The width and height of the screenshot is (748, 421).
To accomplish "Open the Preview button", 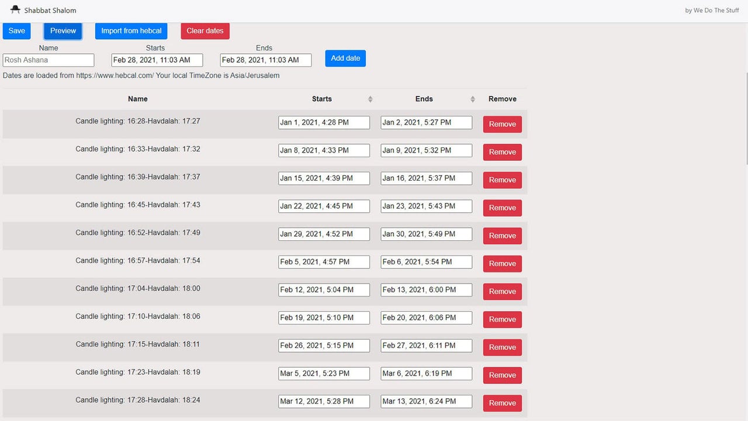I will (63, 31).
